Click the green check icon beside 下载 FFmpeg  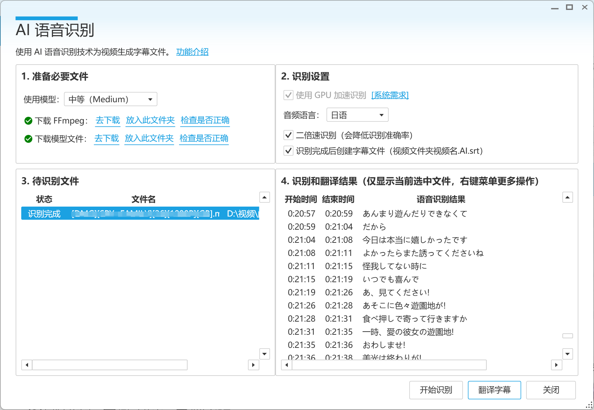point(28,121)
